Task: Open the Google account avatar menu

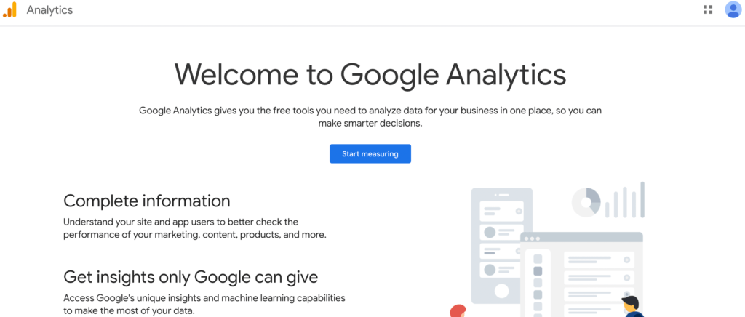Action: (x=733, y=9)
